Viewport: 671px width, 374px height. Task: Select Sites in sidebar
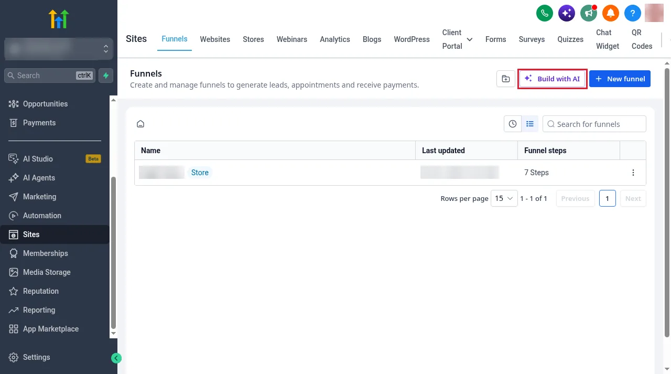point(55,234)
